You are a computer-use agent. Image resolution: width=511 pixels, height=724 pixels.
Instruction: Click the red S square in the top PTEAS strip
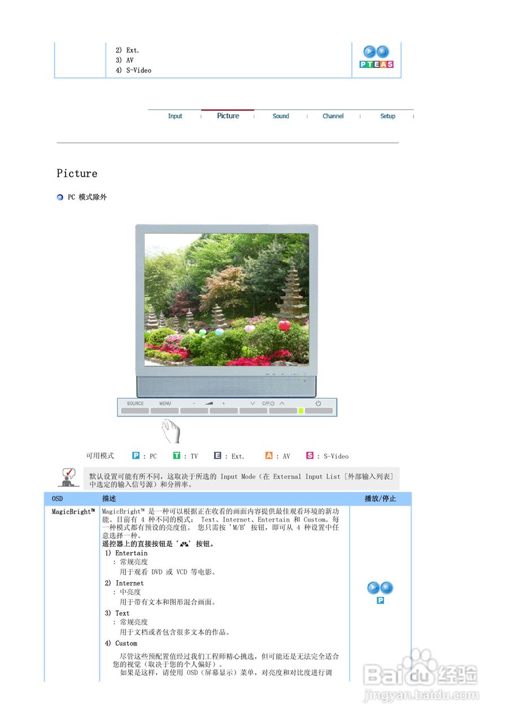point(390,64)
